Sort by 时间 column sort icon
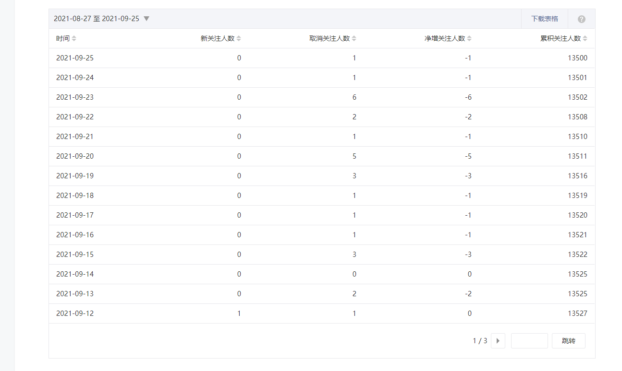Screen dimensions: 622x371 click(x=74, y=38)
